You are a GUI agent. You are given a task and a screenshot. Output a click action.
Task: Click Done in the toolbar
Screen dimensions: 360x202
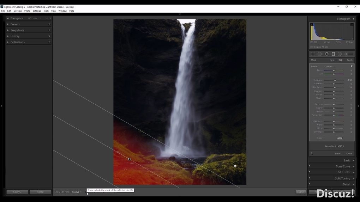point(301,192)
